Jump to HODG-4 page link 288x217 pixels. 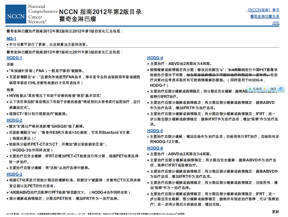(x=155, y=58)
